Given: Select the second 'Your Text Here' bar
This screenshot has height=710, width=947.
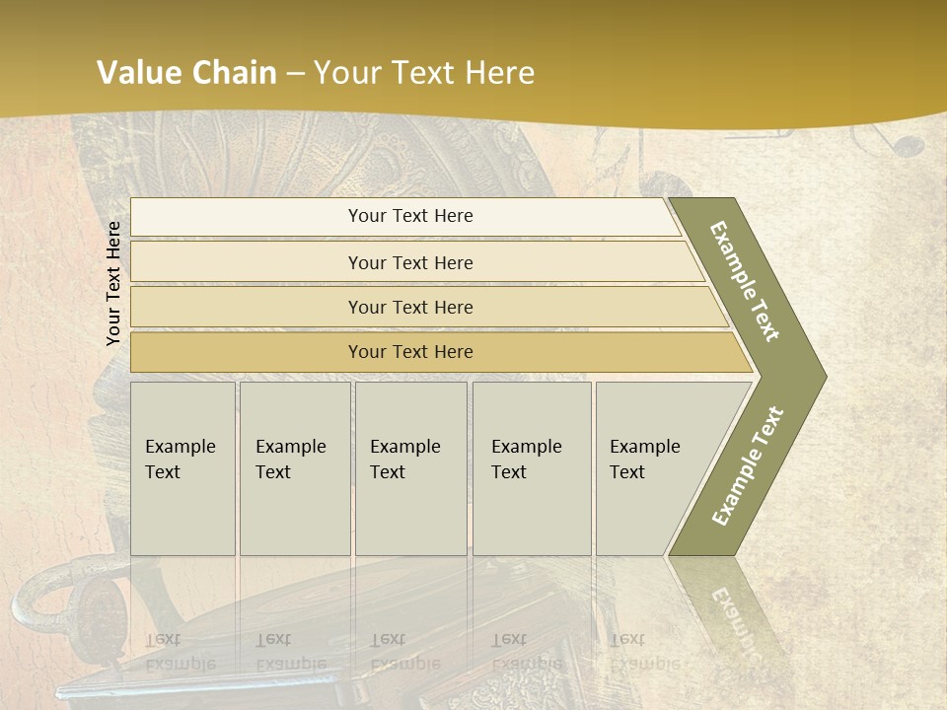Looking at the screenshot, I should [409, 262].
